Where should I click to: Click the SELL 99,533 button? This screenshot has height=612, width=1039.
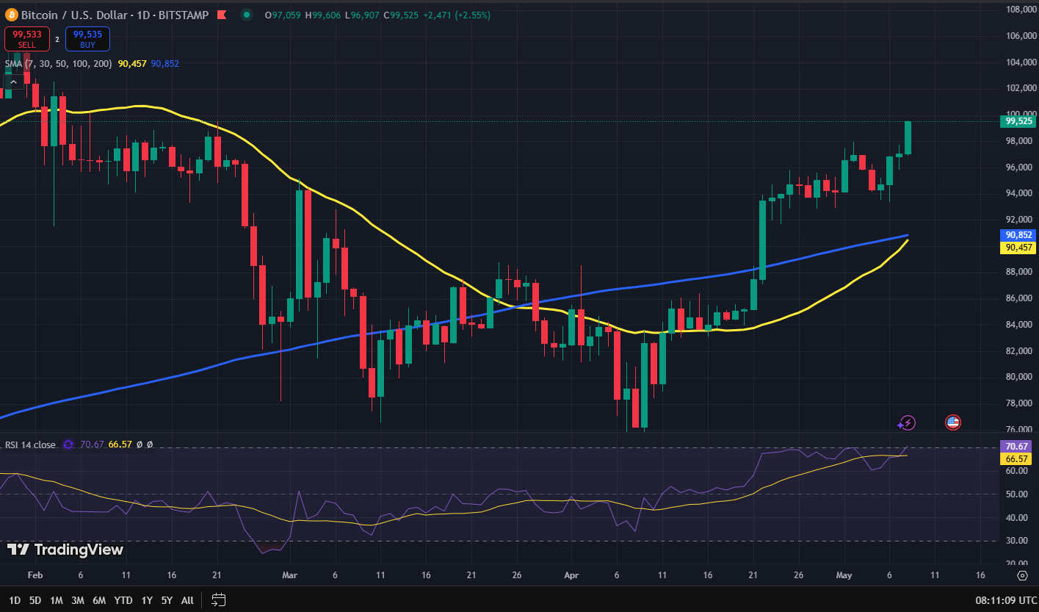pyautogui.click(x=27, y=38)
